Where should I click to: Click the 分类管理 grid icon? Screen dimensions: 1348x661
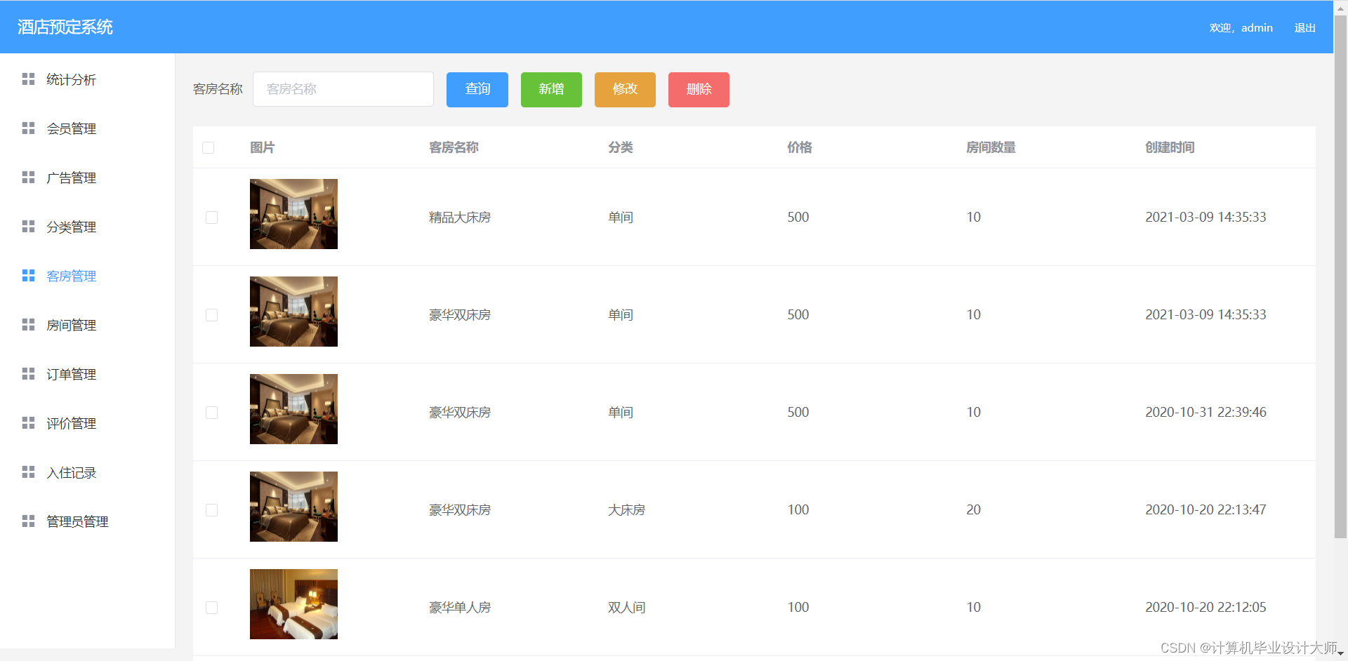coord(28,226)
